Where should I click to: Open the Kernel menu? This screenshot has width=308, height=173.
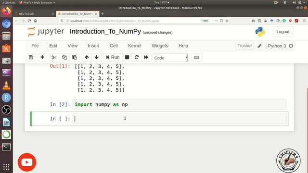coord(135,46)
